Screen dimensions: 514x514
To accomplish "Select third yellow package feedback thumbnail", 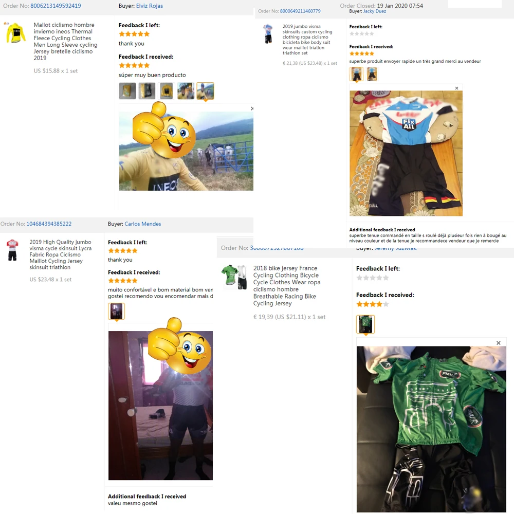I will coord(167,91).
